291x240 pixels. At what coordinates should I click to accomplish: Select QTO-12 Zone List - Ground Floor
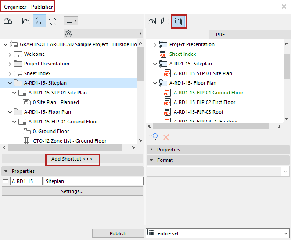70,141
